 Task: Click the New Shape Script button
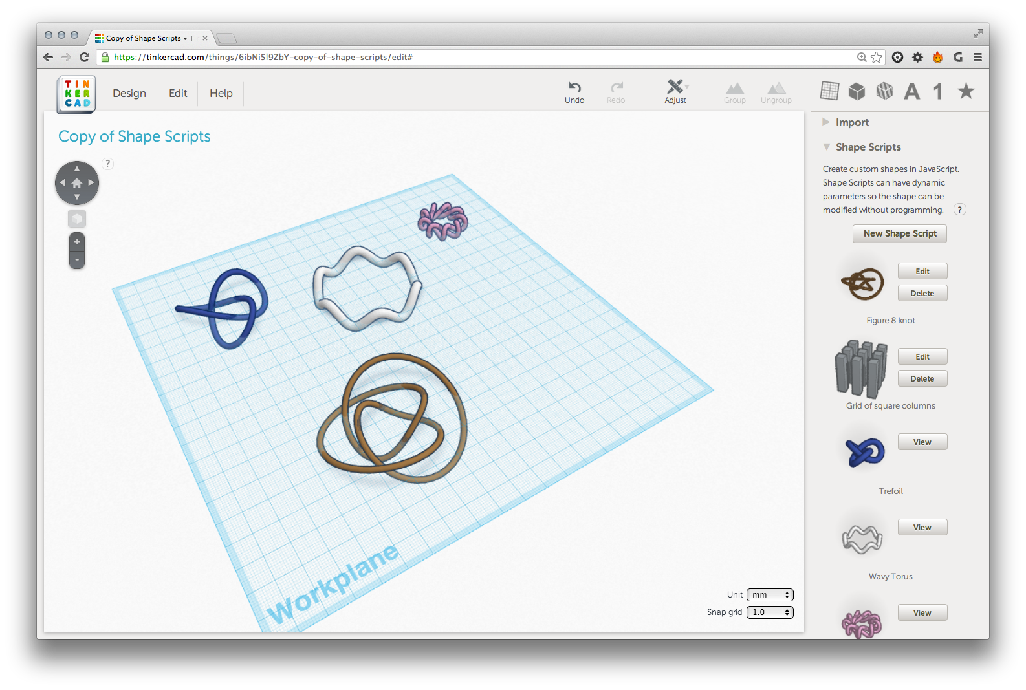tap(899, 233)
